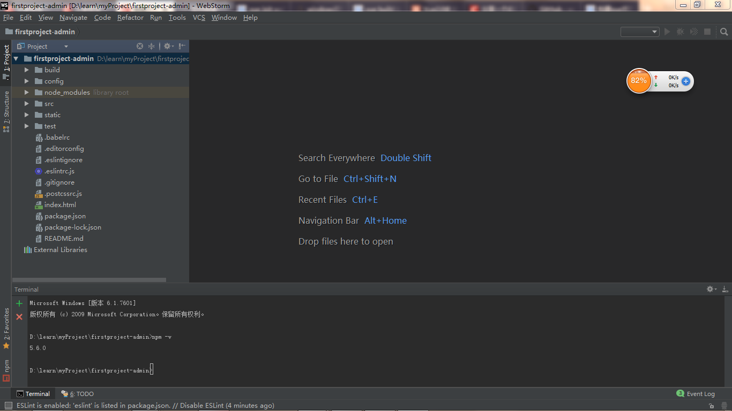Open the View menu

[46, 18]
